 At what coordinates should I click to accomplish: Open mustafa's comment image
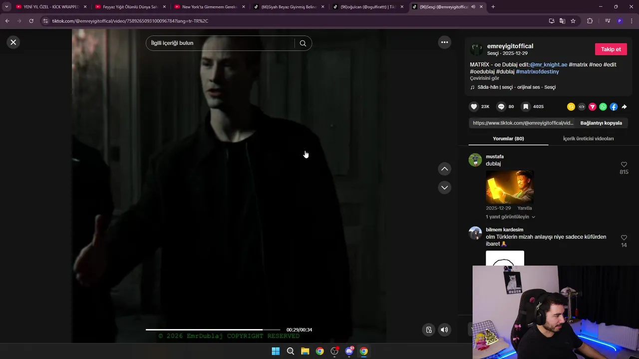click(x=510, y=186)
